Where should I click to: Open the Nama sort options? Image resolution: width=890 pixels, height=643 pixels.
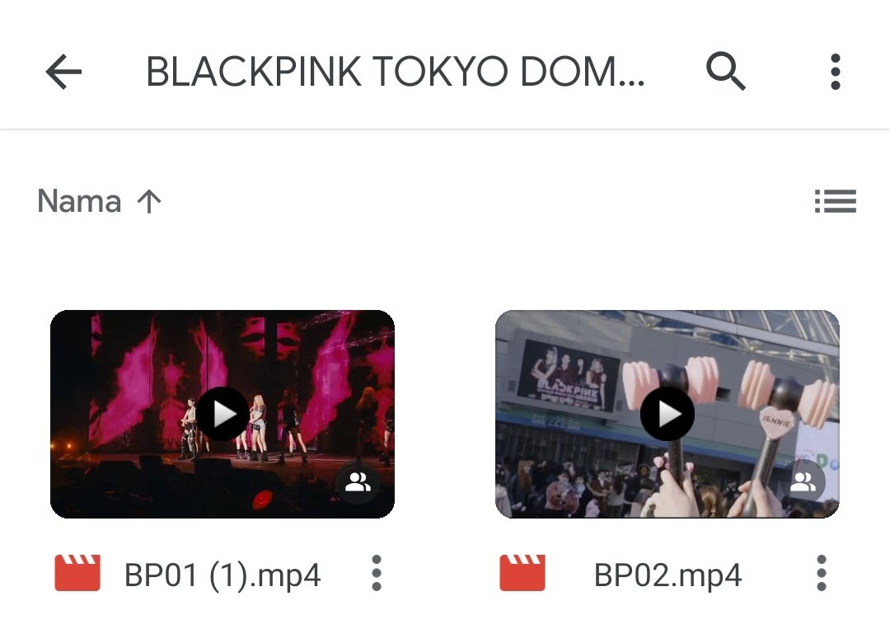(x=100, y=201)
